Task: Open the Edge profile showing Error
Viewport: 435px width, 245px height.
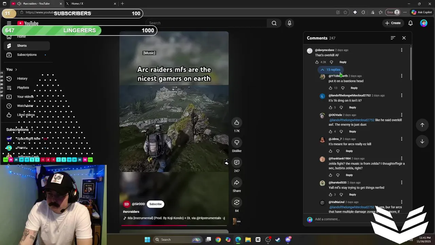Action: [394, 12]
